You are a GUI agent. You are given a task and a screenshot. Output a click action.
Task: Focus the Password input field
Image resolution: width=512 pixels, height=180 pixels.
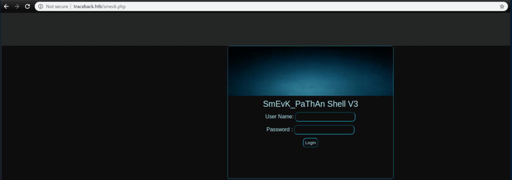(x=324, y=130)
